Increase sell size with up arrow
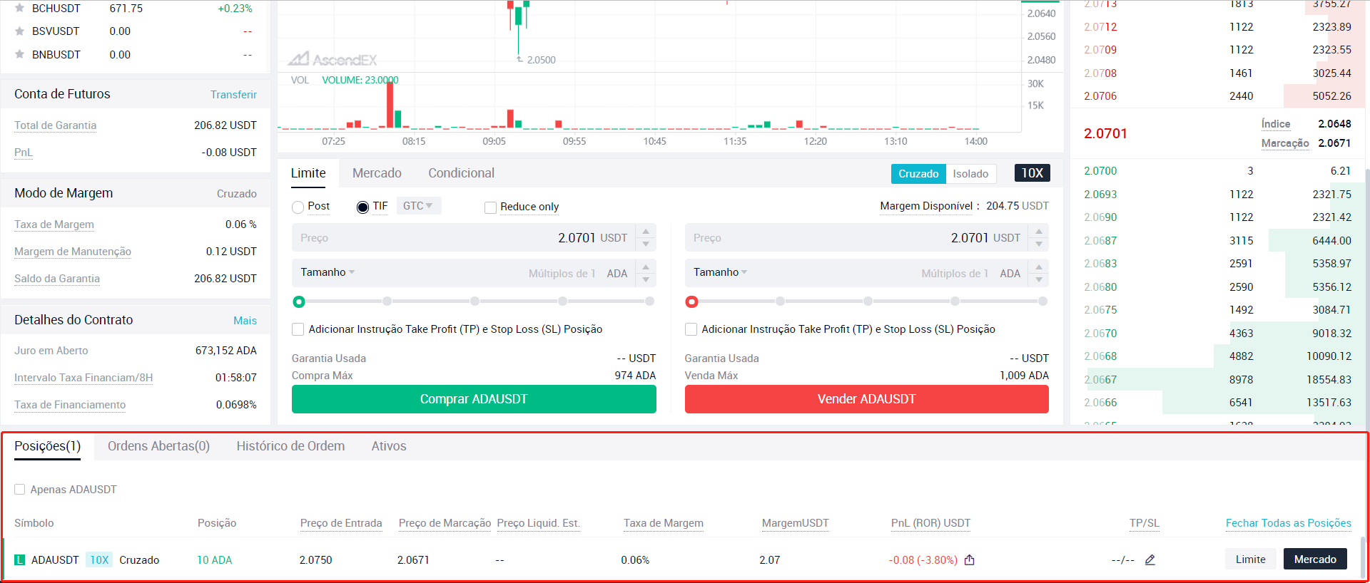This screenshot has height=583, width=1370. pos(1039,267)
